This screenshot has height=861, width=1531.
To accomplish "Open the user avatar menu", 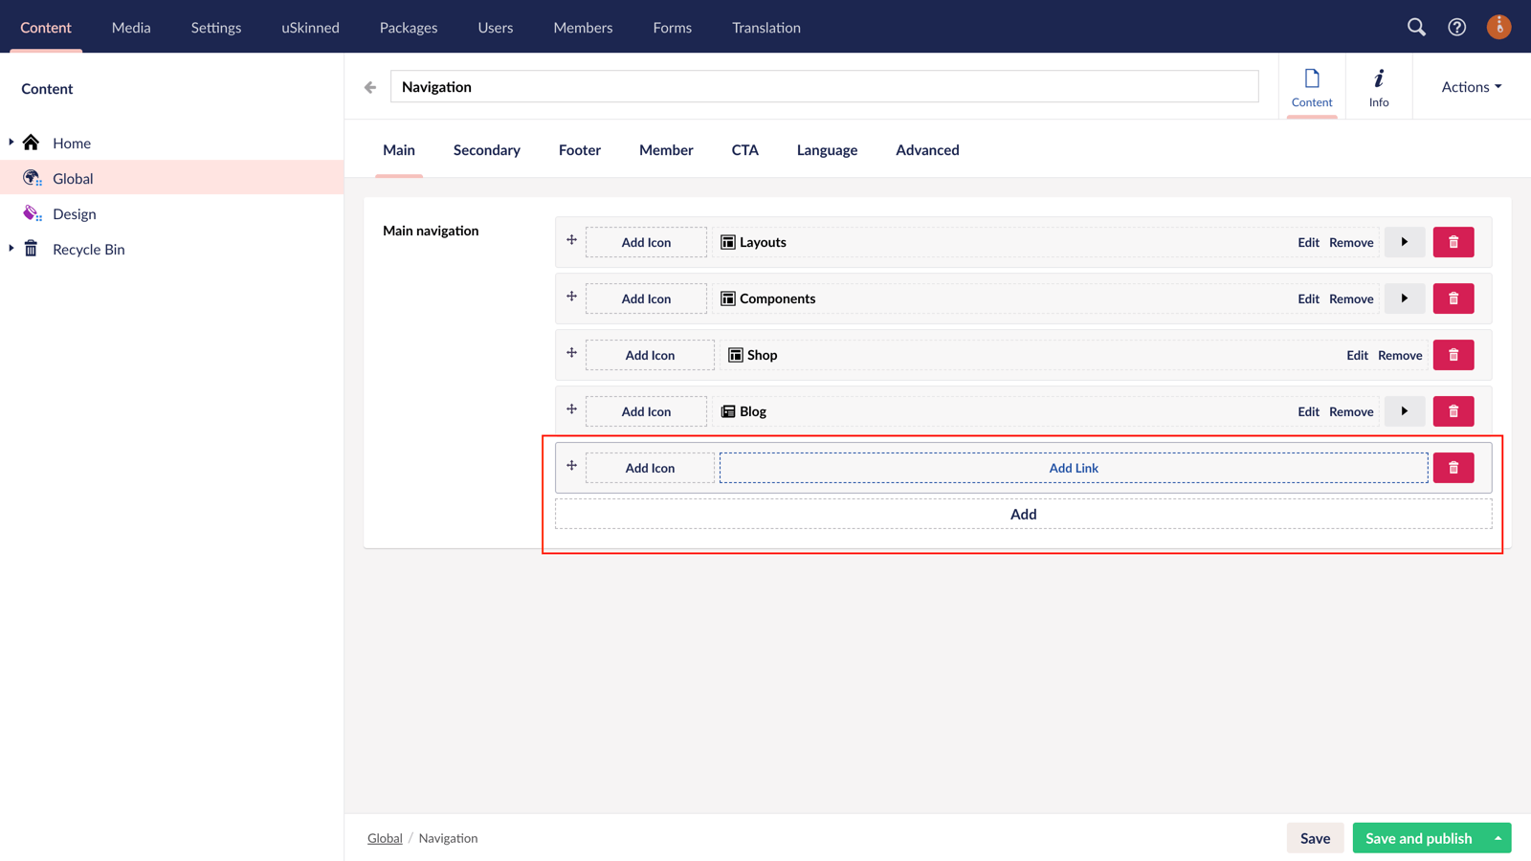I will click(x=1498, y=28).
